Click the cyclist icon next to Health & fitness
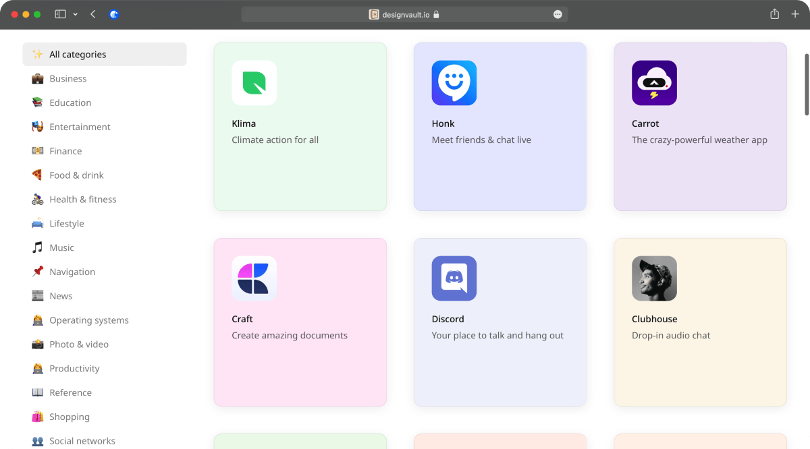Viewport: 810px width, 449px height. pyautogui.click(x=38, y=200)
